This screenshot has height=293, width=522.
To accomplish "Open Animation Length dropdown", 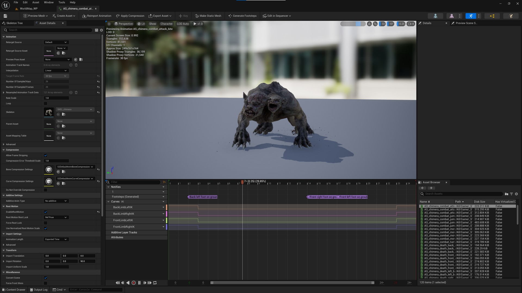I will tap(56, 239).
